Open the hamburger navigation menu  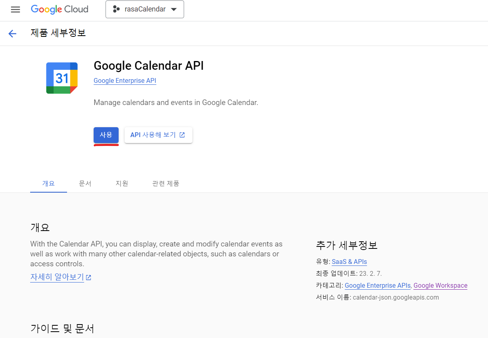click(15, 10)
